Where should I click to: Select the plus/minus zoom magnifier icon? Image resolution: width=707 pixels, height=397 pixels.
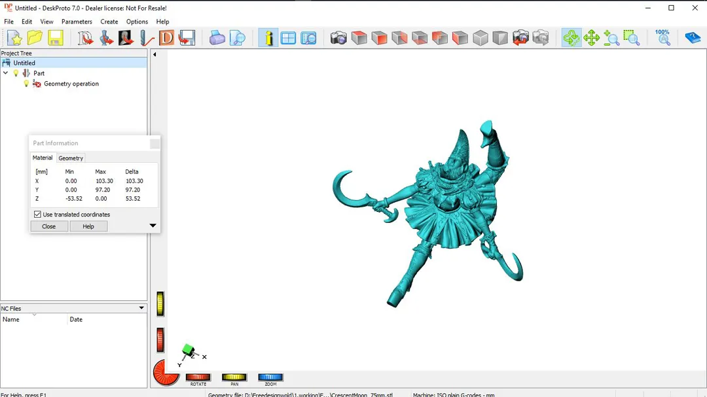[x=611, y=38]
